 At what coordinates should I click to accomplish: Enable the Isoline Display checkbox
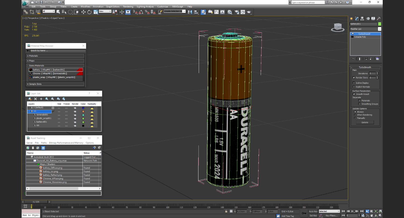(354, 83)
